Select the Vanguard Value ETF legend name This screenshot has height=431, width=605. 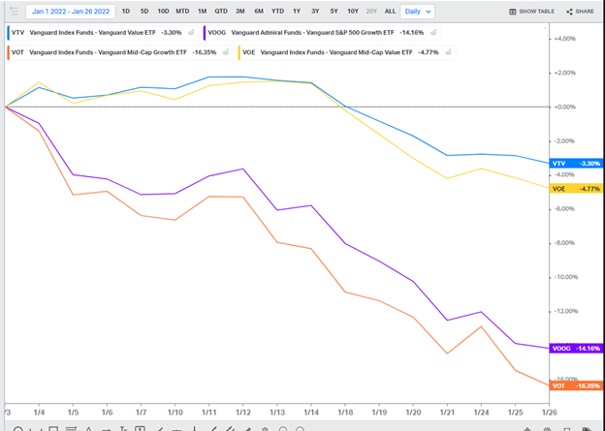pyautogui.click(x=93, y=32)
